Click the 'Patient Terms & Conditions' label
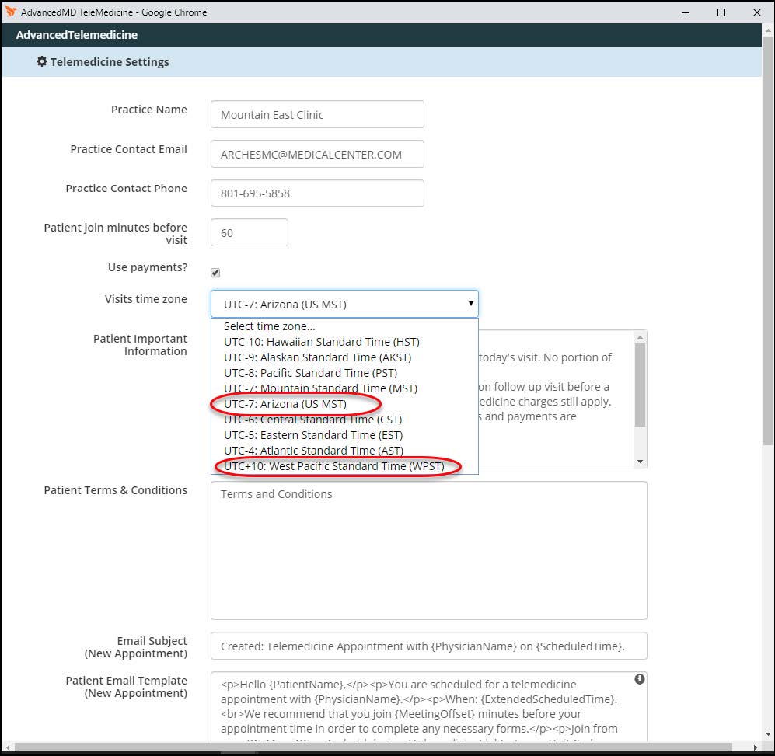This screenshot has width=775, height=756. 116,490
